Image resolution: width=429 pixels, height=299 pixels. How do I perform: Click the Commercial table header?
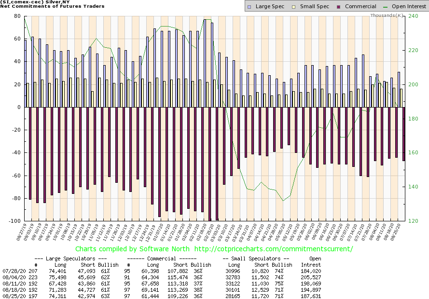point(169,258)
